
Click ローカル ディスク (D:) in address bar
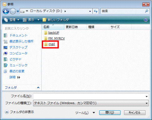tap(46, 11)
